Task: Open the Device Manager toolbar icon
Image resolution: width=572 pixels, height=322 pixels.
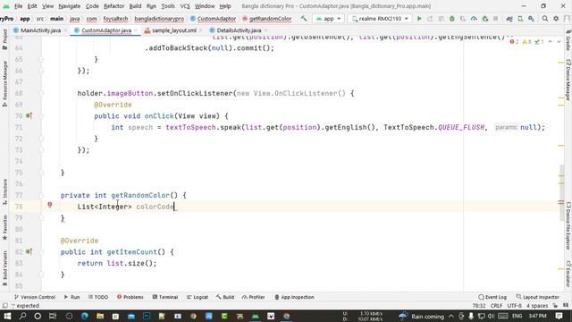Action: tap(520, 18)
